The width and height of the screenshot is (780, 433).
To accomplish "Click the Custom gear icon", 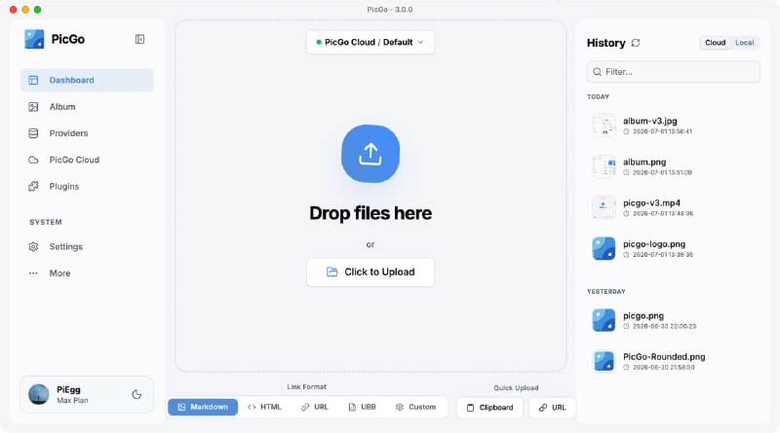I will click(x=400, y=407).
